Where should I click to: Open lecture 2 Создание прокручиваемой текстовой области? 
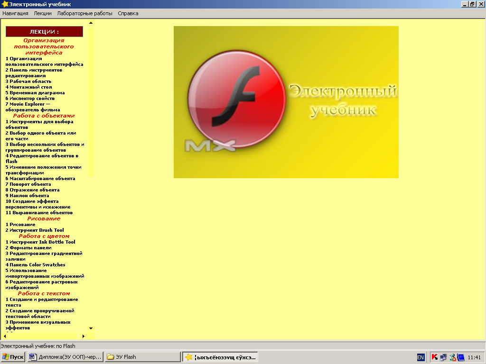40,314
